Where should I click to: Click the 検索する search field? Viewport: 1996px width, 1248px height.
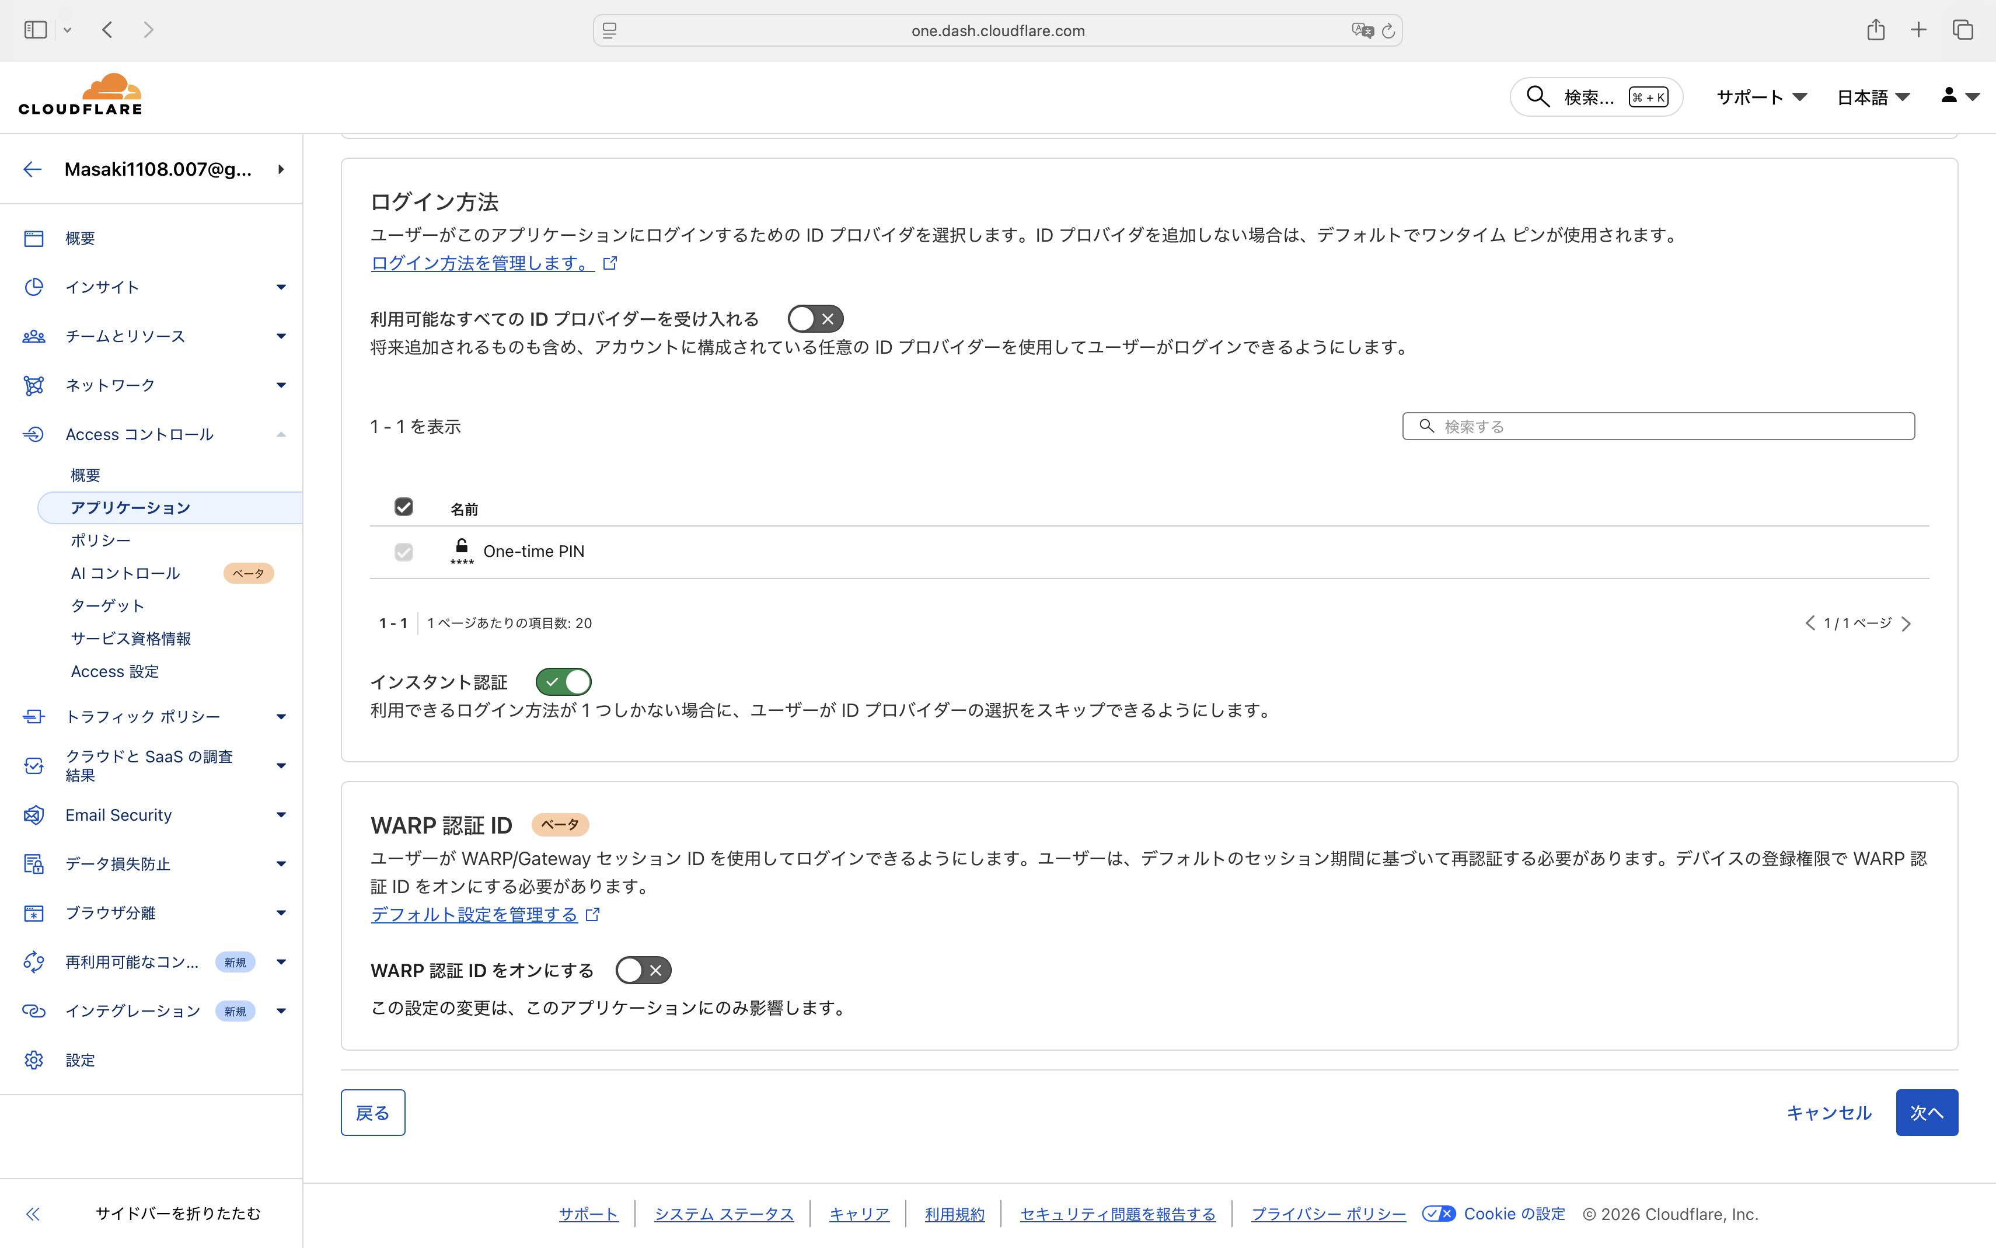click(x=1659, y=426)
